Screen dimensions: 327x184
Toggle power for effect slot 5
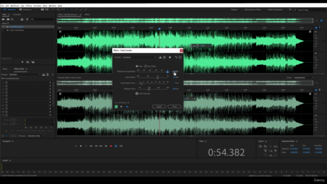(x=7, y=96)
